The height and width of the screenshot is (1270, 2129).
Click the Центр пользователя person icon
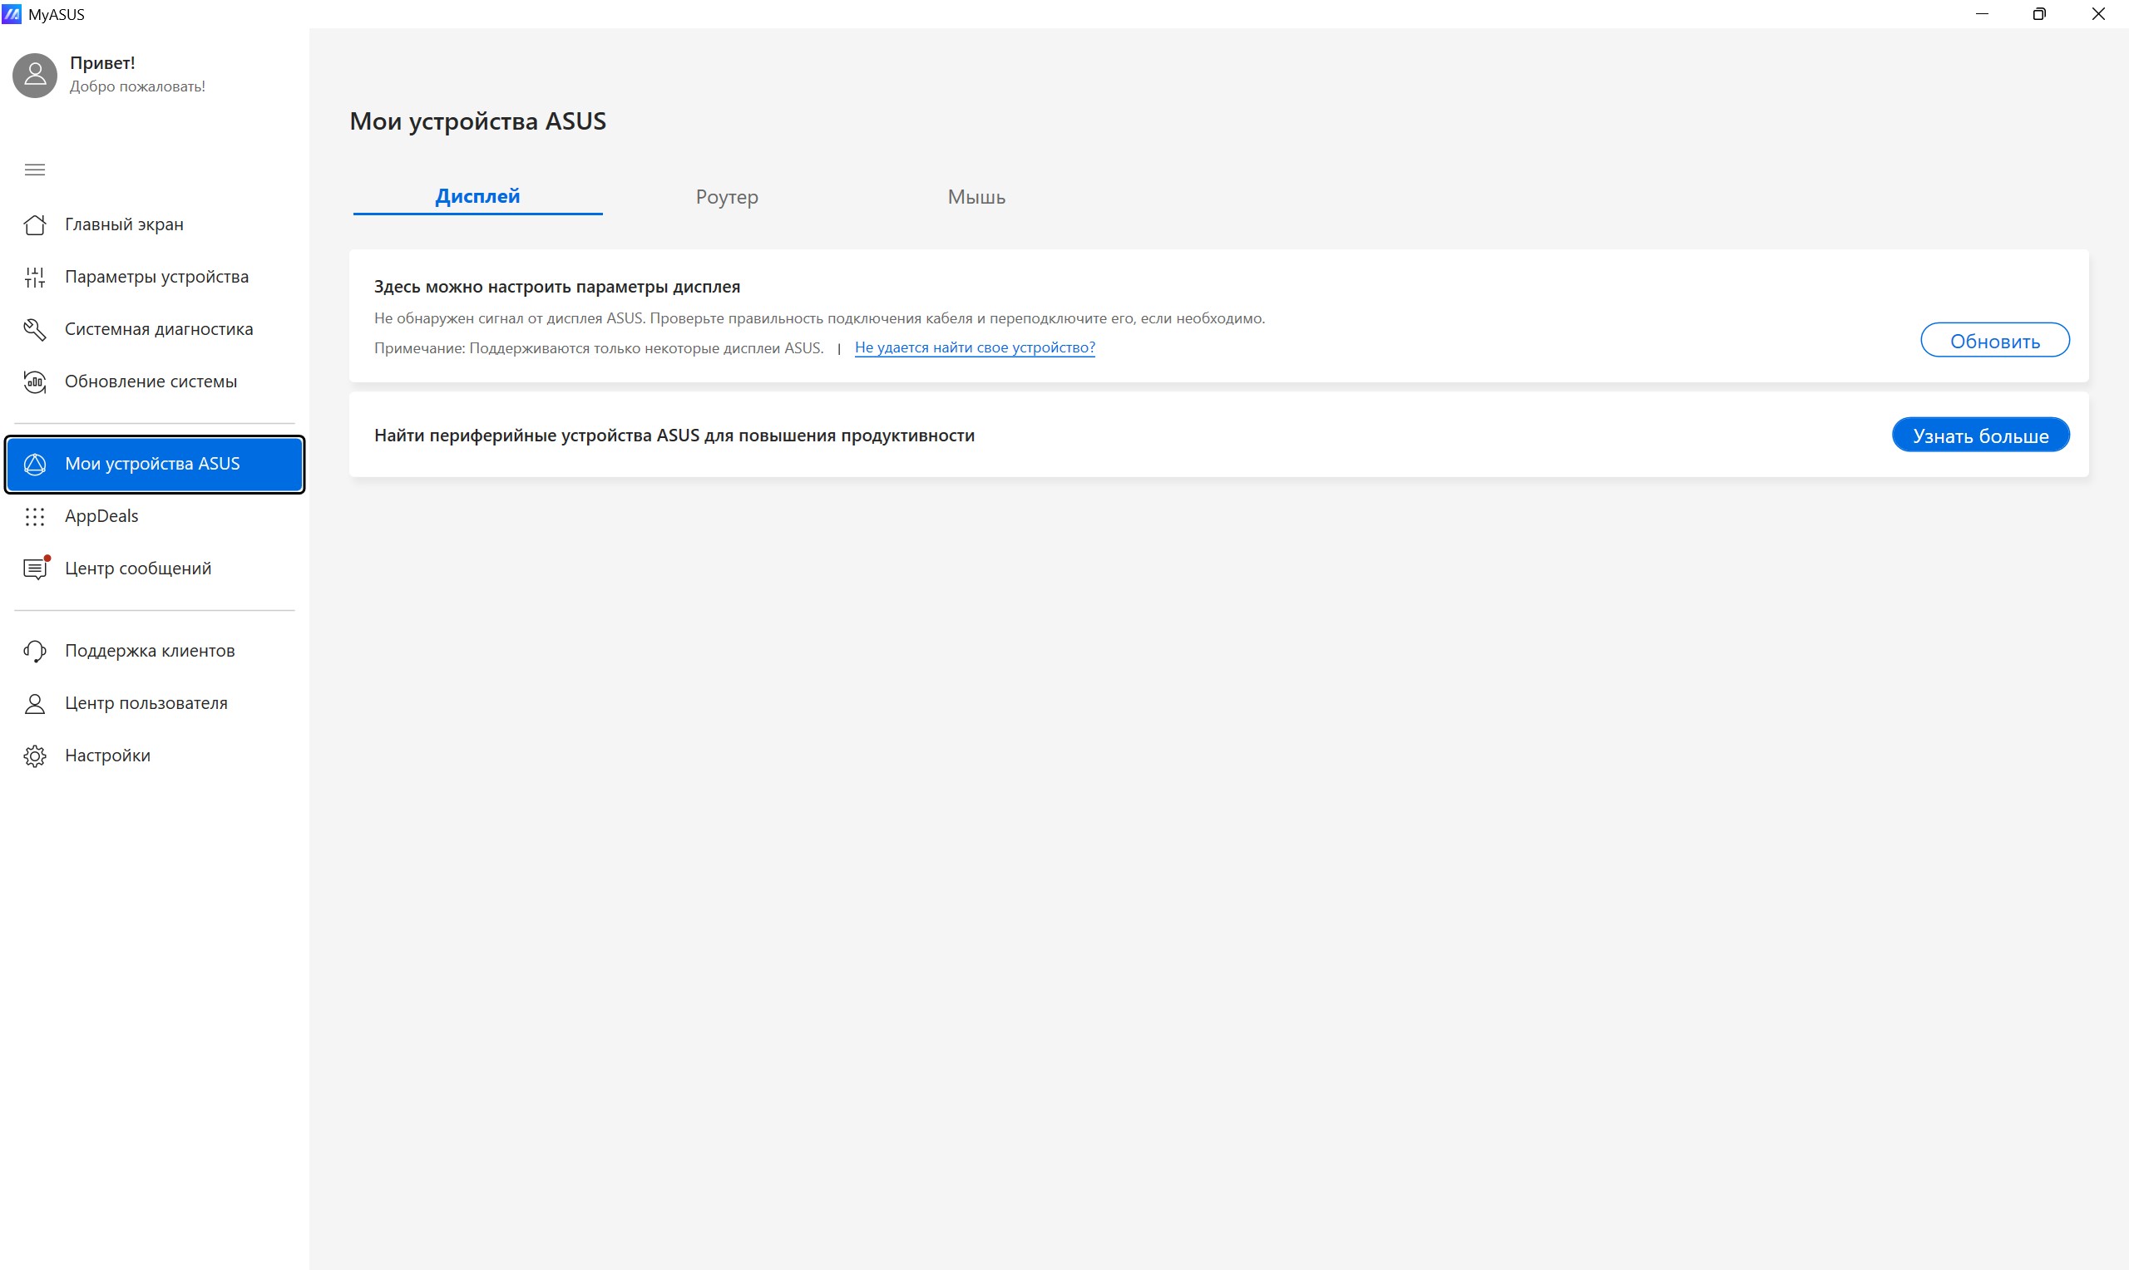35,703
